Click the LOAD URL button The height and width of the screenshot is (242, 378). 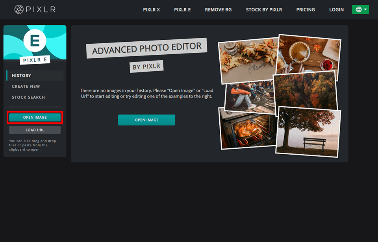pyautogui.click(x=35, y=130)
